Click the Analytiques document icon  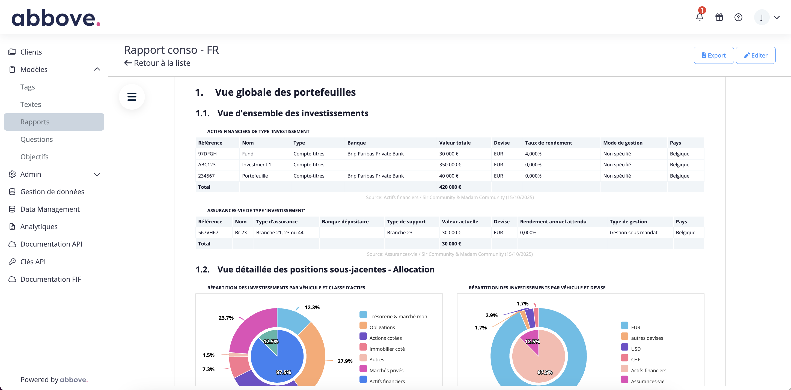pos(12,226)
